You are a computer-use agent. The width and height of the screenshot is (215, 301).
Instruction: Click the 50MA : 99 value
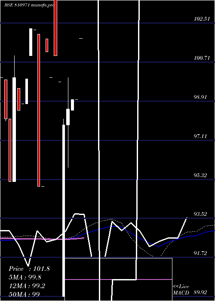[x=24, y=295]
